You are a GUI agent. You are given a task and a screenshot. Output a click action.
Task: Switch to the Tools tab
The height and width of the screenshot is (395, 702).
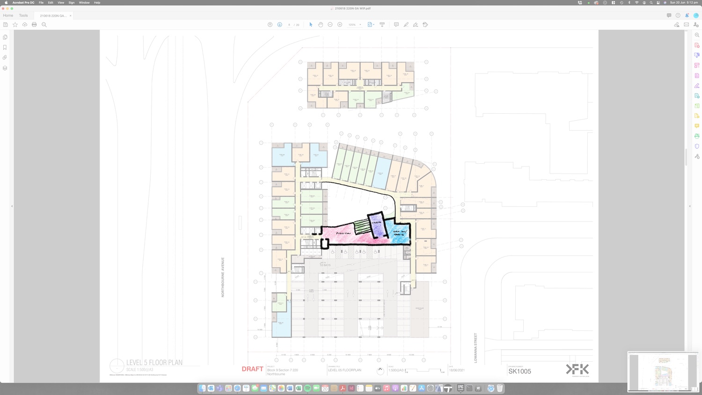23,15
